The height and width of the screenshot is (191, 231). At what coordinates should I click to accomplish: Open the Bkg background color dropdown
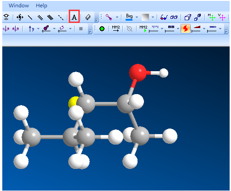(137, 17)
